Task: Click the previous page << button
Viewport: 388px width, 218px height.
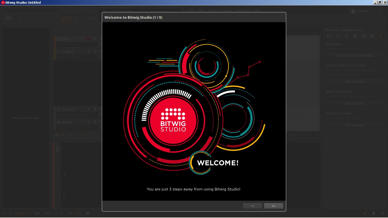Action: [253, 206]
